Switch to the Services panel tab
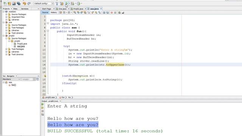Image resolution: width=242 pixels, height=136 pixels. point(25,9)
